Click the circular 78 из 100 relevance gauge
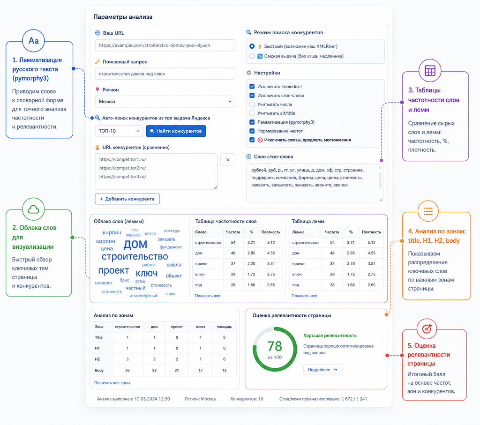 pyautogui.click(x=275, y=349)
